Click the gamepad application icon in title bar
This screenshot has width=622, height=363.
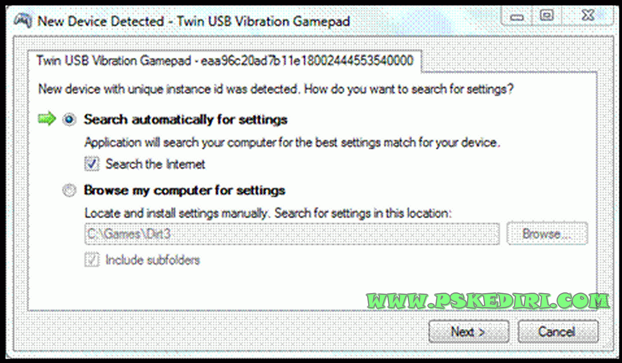(x=23, y=20)
